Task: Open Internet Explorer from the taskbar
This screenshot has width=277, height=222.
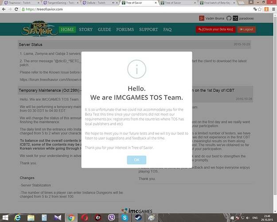Action: 17,218
